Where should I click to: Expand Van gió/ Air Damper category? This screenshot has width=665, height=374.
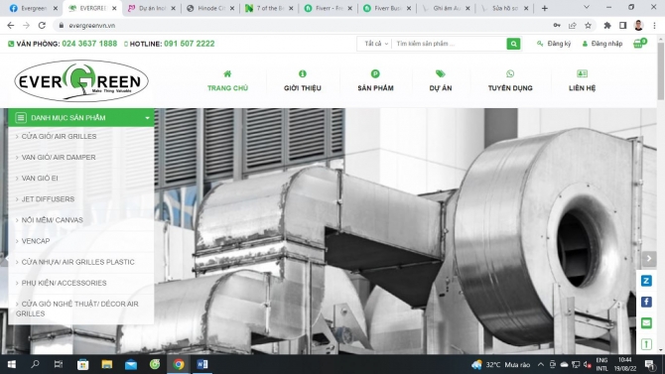[x=59, y=158]
